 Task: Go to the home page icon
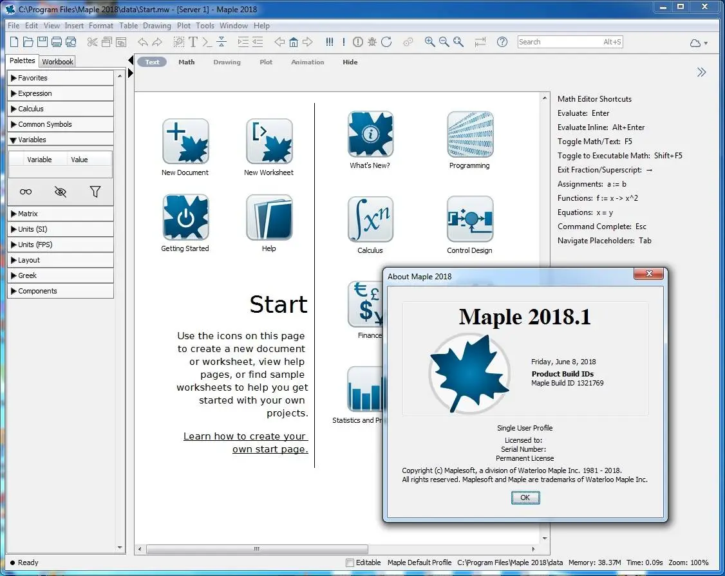[294, 42]
